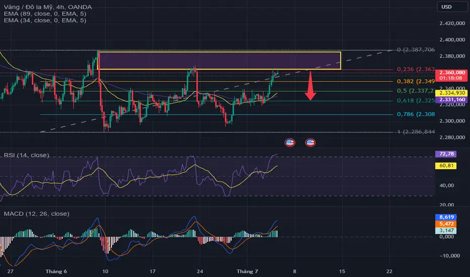The image size is (470, 277).
Task: Select the EMA 34 indicator legend
Action: (x=45, y=20)
